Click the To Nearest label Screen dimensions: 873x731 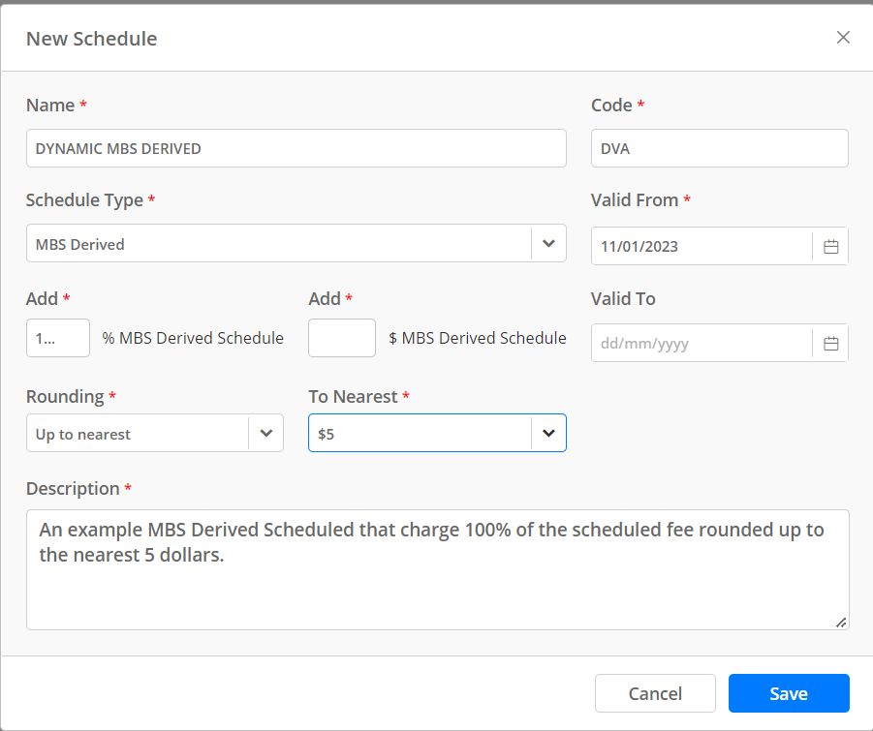(353, 396)
